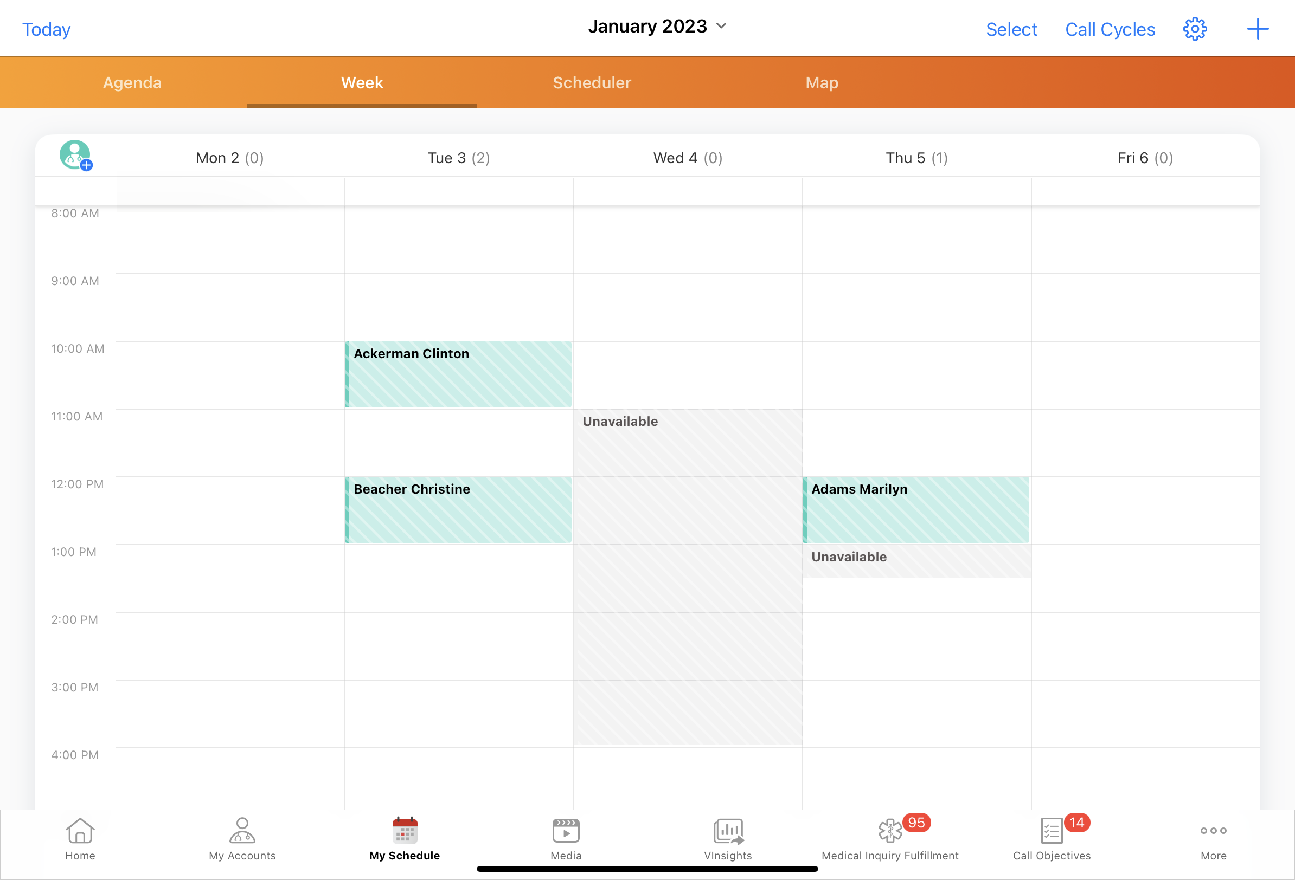Click the add account avatar icon
Image resolution: width=1295 pixels, height=880 pixels.
76,155
